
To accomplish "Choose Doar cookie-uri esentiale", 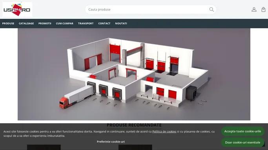I will pos(242,142).
